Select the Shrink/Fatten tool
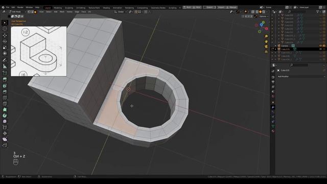Screen dimensions: 327x184 [5, 133]
